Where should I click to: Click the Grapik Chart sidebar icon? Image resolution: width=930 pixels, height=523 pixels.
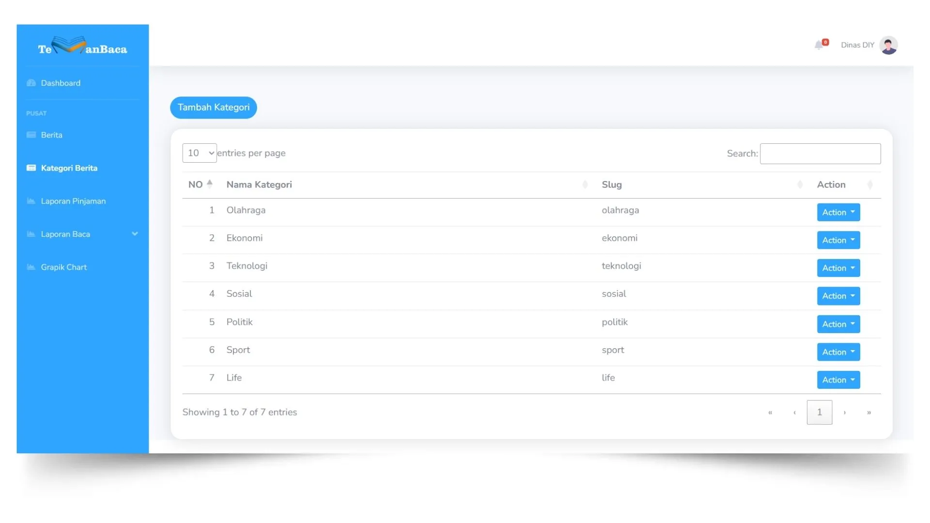coord(31,267)
